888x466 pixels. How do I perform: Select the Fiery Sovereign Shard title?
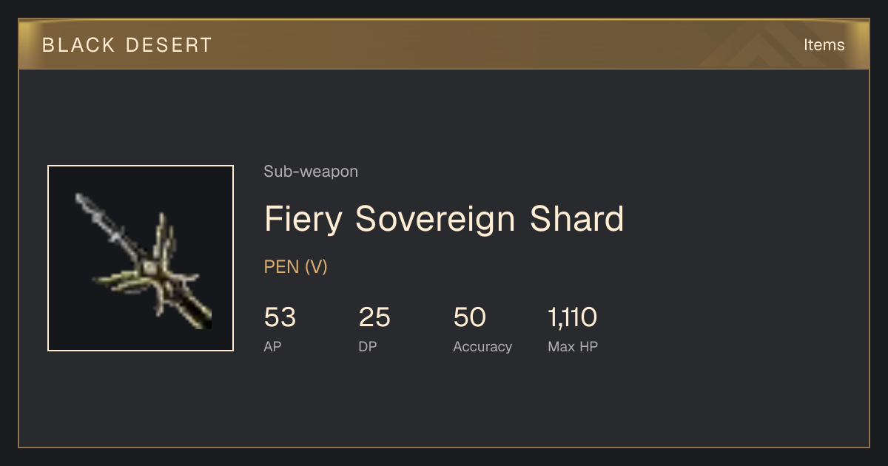[444, 220]
